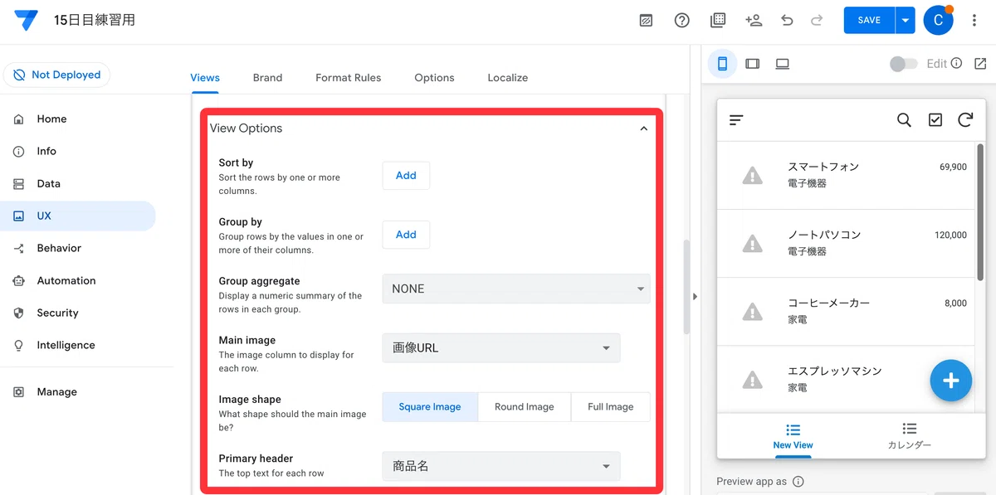Click Add for Group by
Viewport: 996px width, 495px height.
click(406, 235)
